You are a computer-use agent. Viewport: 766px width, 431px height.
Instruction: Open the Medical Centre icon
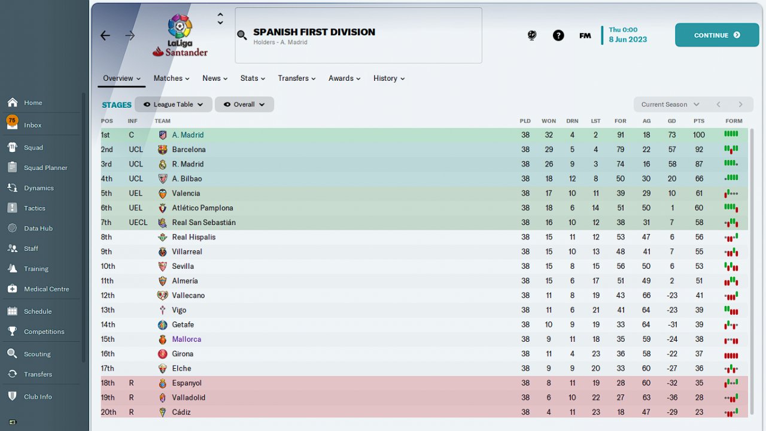click(x=12, y=289)
